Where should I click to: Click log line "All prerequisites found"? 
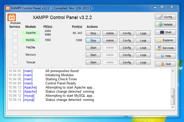[62, 71]
